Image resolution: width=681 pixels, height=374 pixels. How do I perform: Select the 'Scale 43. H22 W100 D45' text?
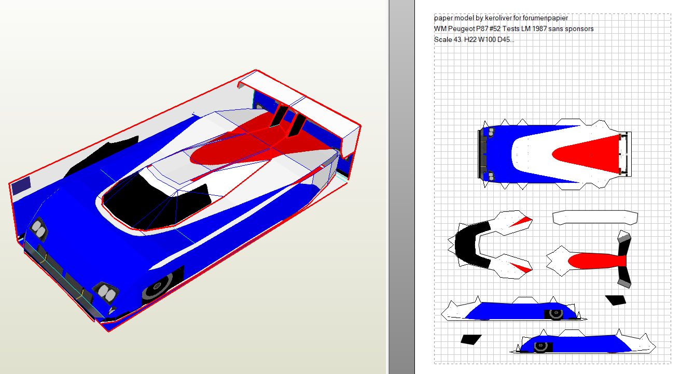click(474, 39)
